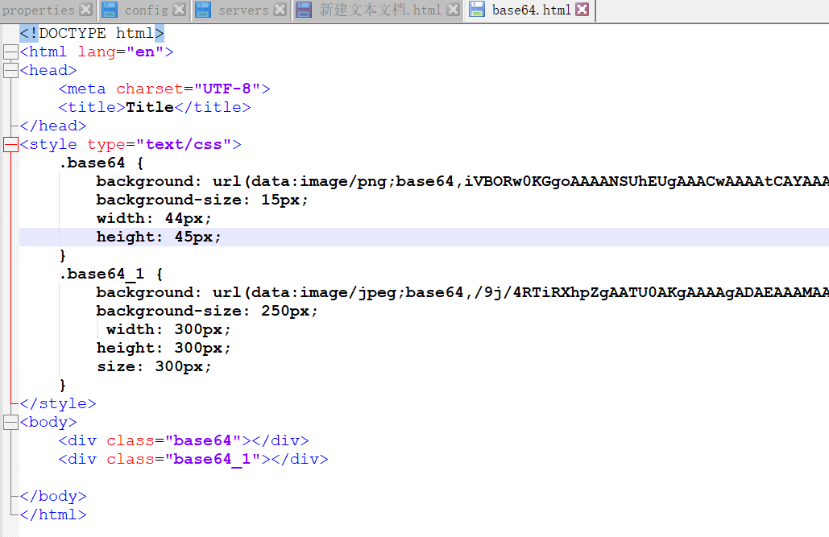Place cursor inside the Title text
This screenshot has height=537, width=829.
click(149, 106)
